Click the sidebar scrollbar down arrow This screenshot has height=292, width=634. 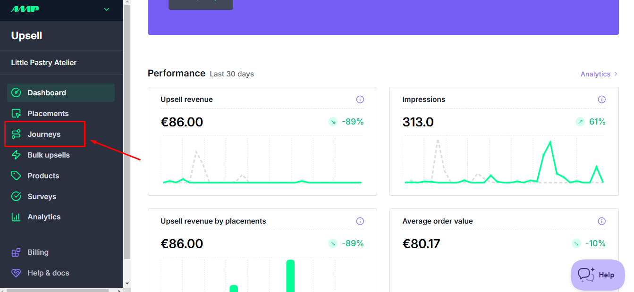click(127, 284)
